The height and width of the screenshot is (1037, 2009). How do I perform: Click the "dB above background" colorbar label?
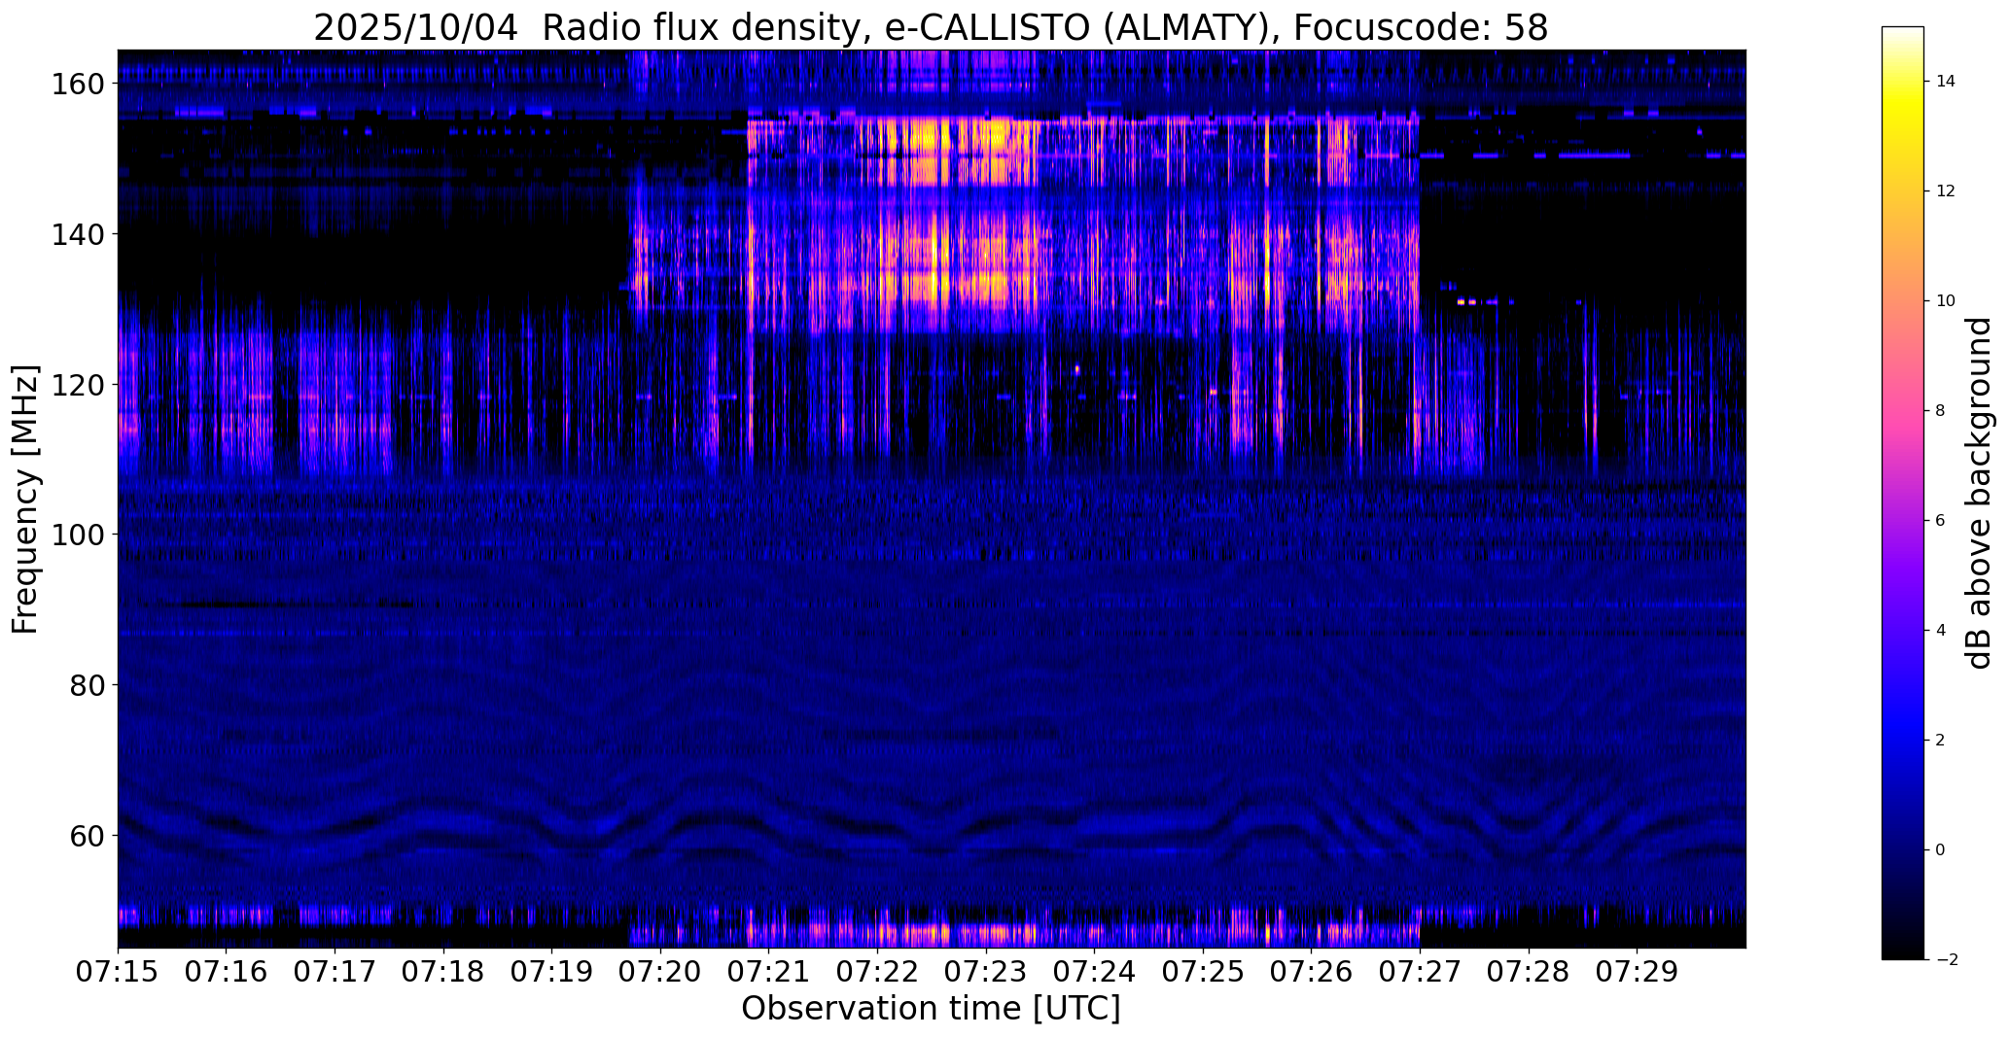(x=1979, y=493)
